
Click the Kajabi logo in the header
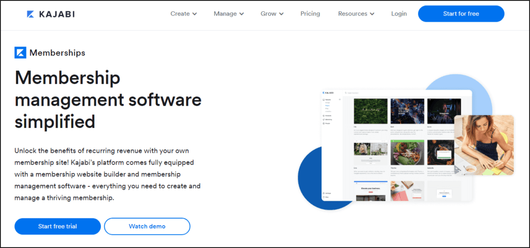click(x=51, y=14)
